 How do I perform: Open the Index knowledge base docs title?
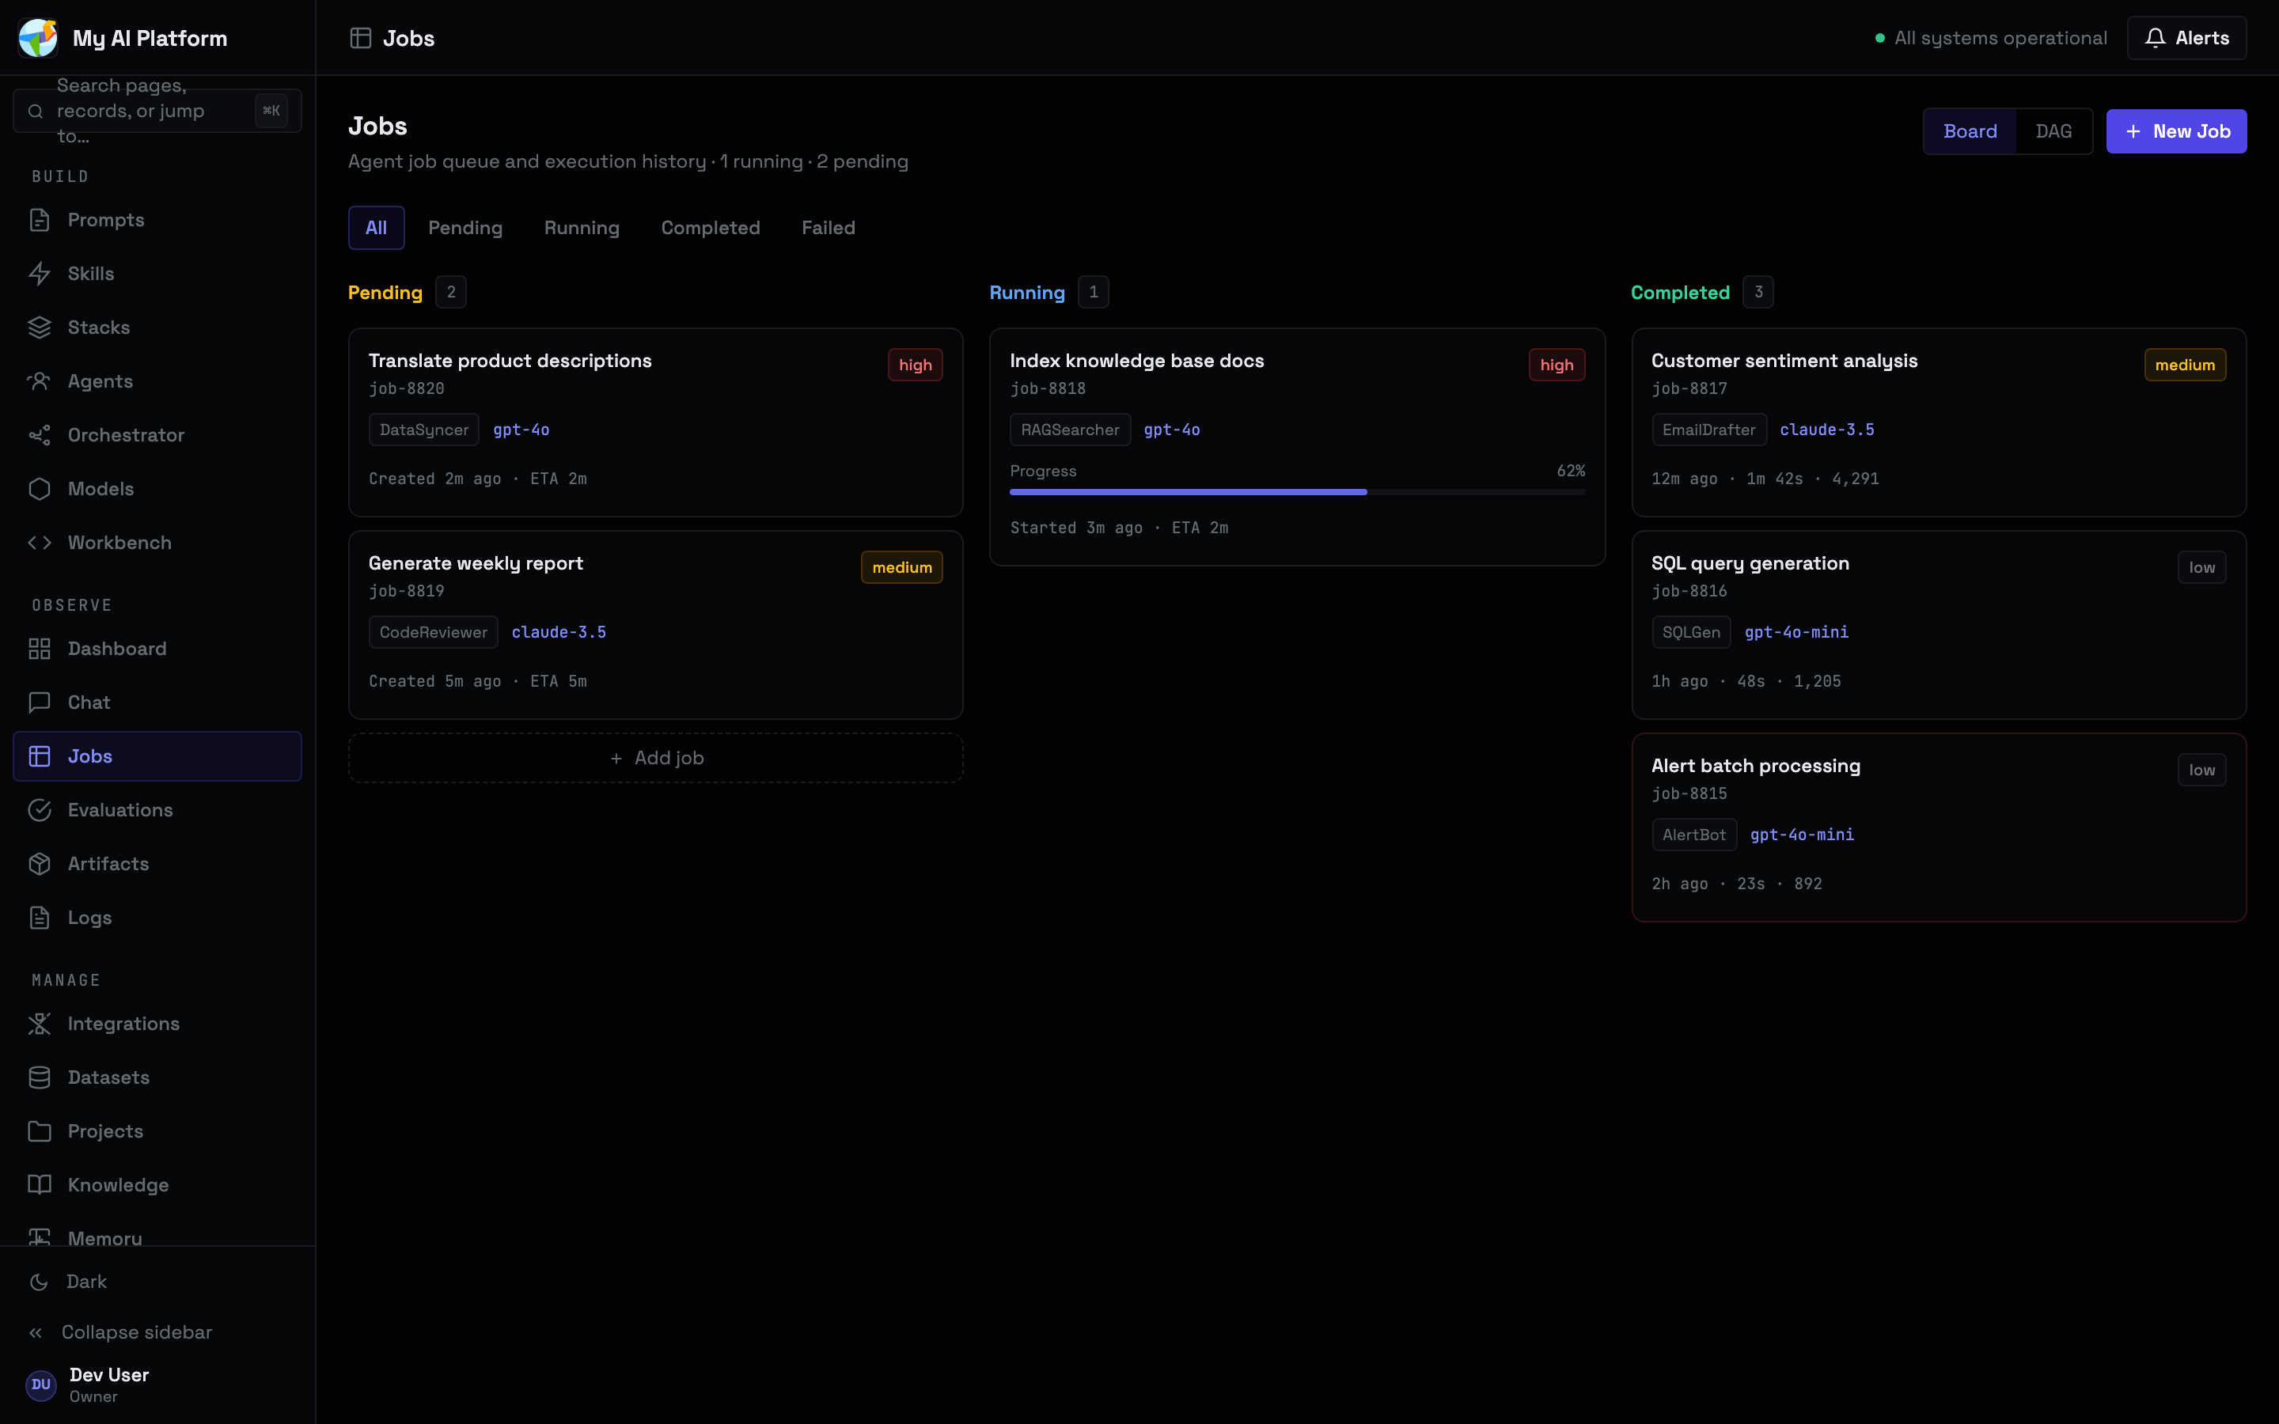[x=1136, y=361]
